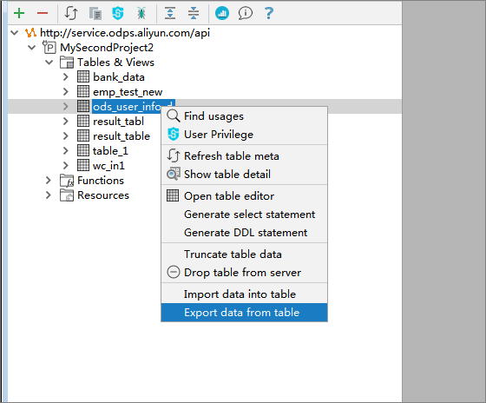This screenshot has height=403, width=486.
Task: Click the shield icon beside User Privilege
Action: (x=174, y=135)
